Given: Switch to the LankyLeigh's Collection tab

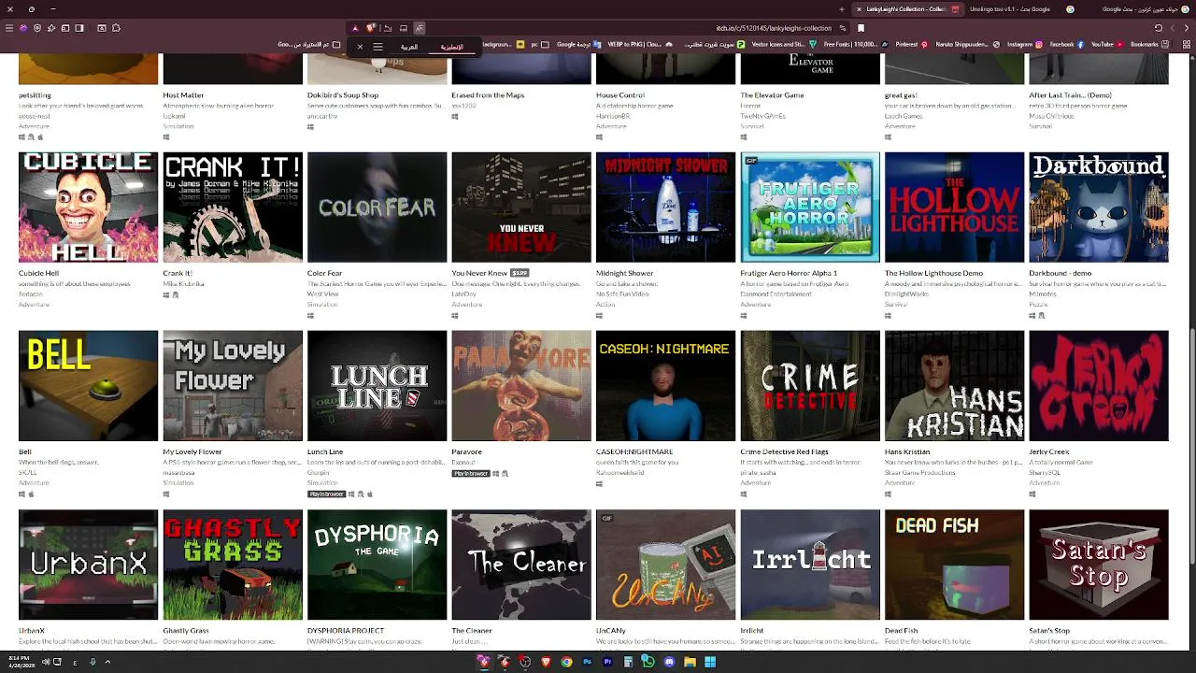Looking at the screenshot, I should pos(905,9).
